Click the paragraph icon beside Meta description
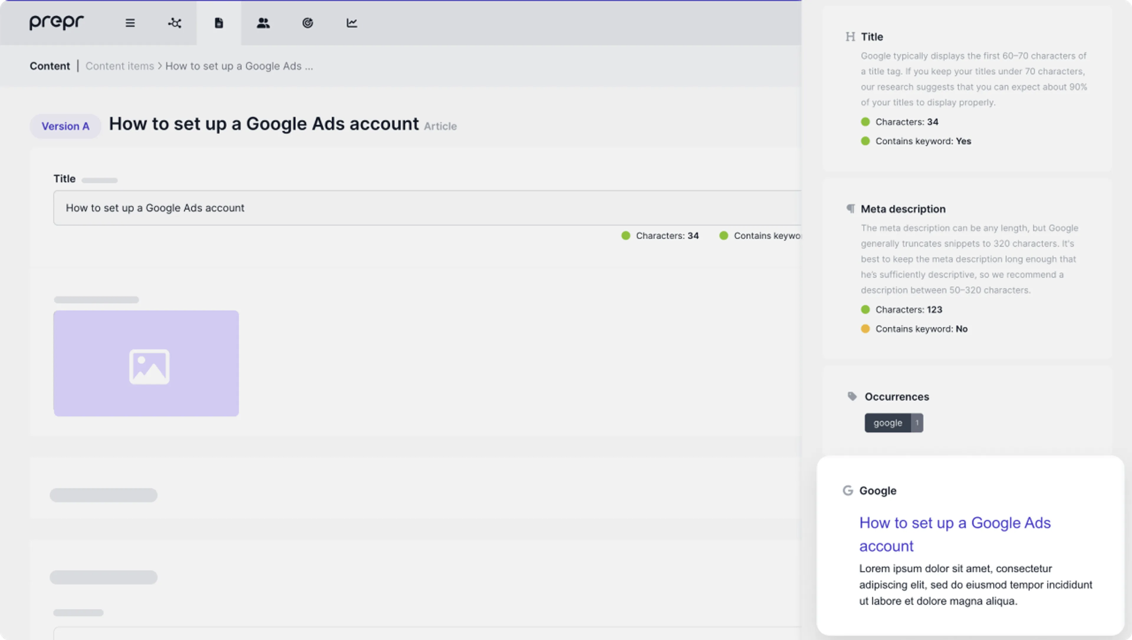 [x=851, y=209]
